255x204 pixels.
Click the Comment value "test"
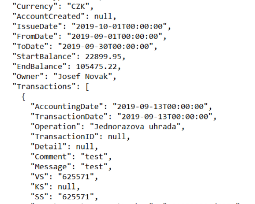click(94, 157)
